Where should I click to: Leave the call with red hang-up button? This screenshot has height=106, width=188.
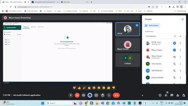pyautogui.click(x=116, y=95)
